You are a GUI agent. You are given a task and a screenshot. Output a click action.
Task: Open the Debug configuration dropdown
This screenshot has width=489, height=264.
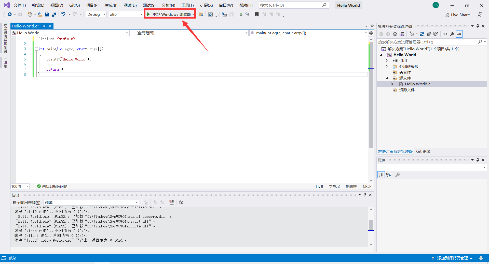click(104, 14)
